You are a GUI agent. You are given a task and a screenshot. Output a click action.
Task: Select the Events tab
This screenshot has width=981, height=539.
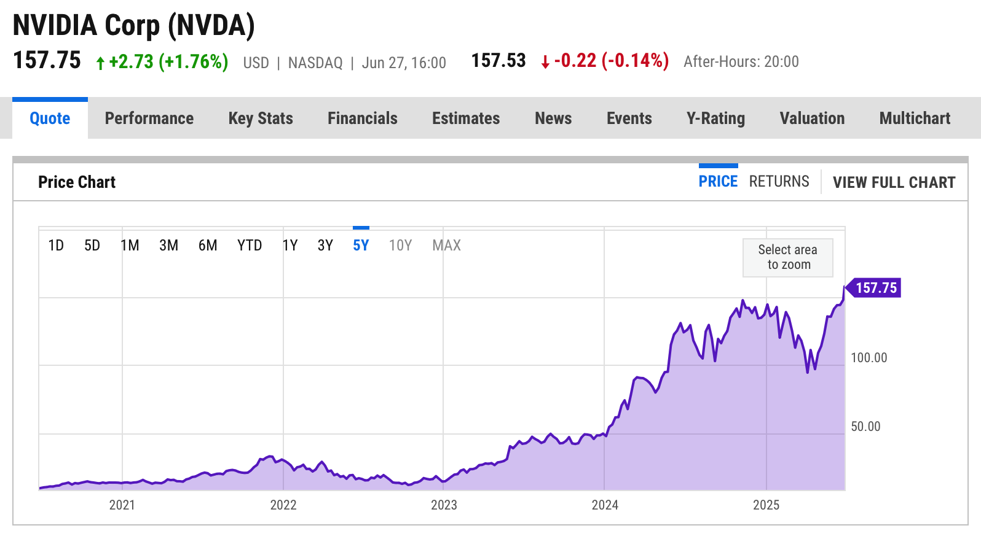click(629, 118)
